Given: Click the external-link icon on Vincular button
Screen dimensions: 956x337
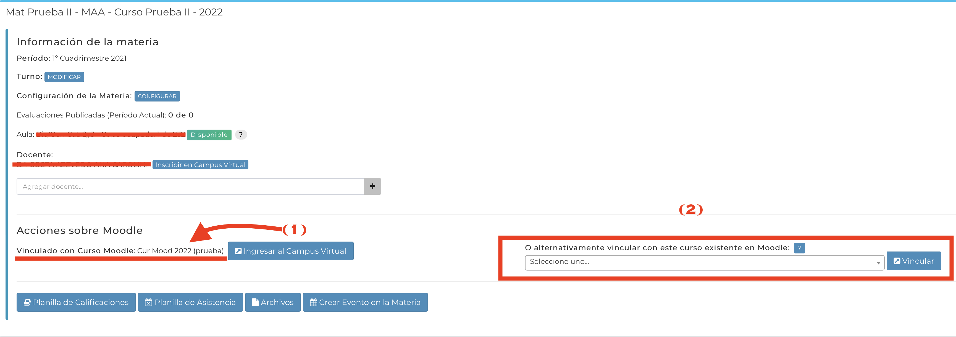Looking at the screenshot, I should [896, 261].
